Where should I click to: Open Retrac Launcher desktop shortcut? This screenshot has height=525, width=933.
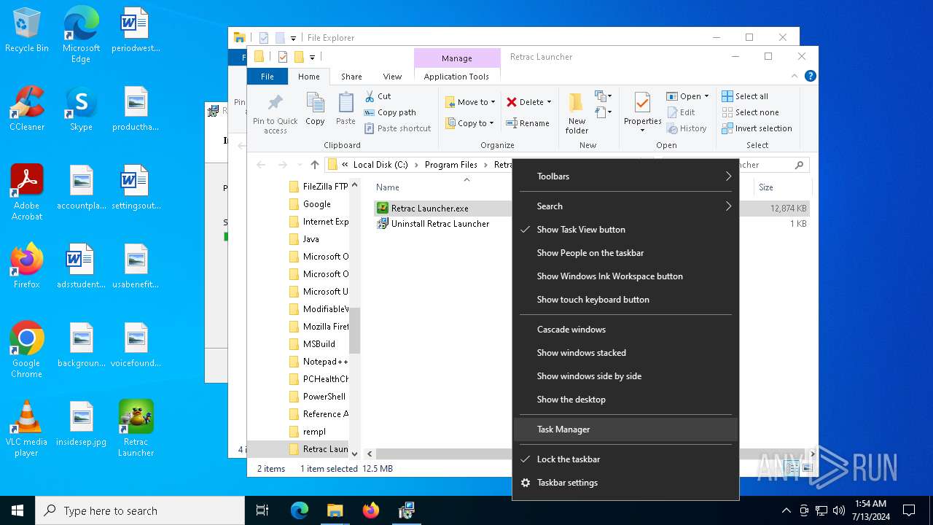[x=136, y=429]
